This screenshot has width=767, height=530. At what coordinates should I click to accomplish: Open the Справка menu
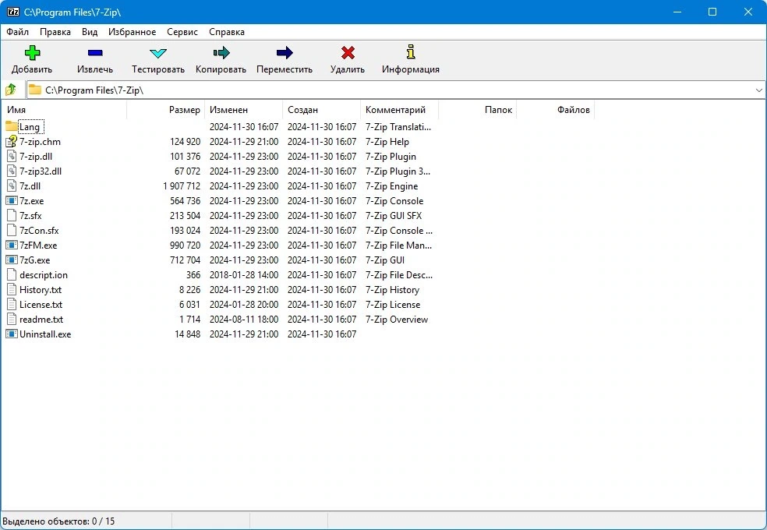coord(227,32)
